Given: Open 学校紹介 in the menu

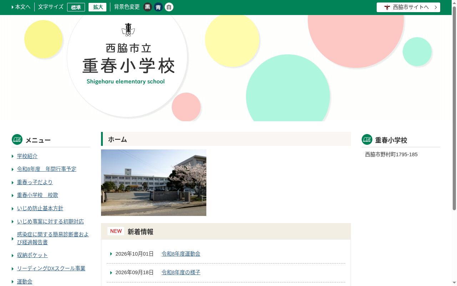Looking at the screenshot, I should (27, 156).
